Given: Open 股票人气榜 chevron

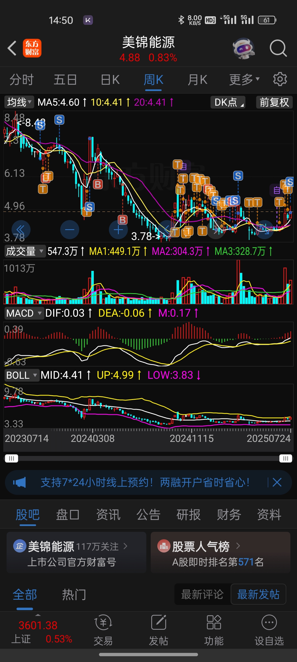Looking at the screenshot, I should pos(238,546).
